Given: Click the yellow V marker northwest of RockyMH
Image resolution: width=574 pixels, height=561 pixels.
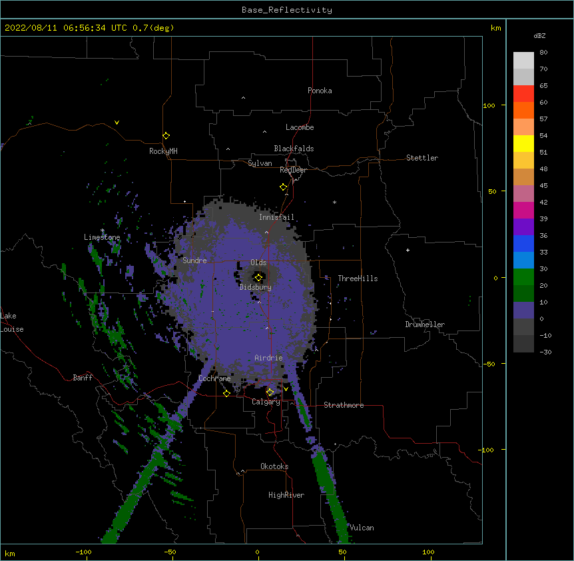Looking at the screenshot, I should [x=117, y=123].
